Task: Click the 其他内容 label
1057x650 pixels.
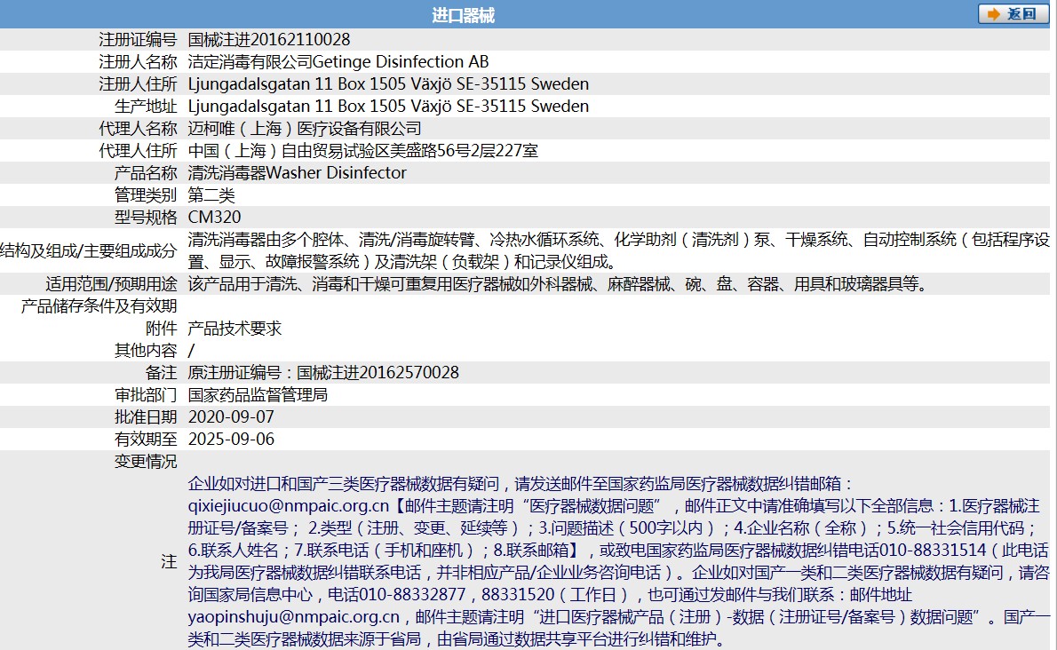Action: (x=146, y=351)
